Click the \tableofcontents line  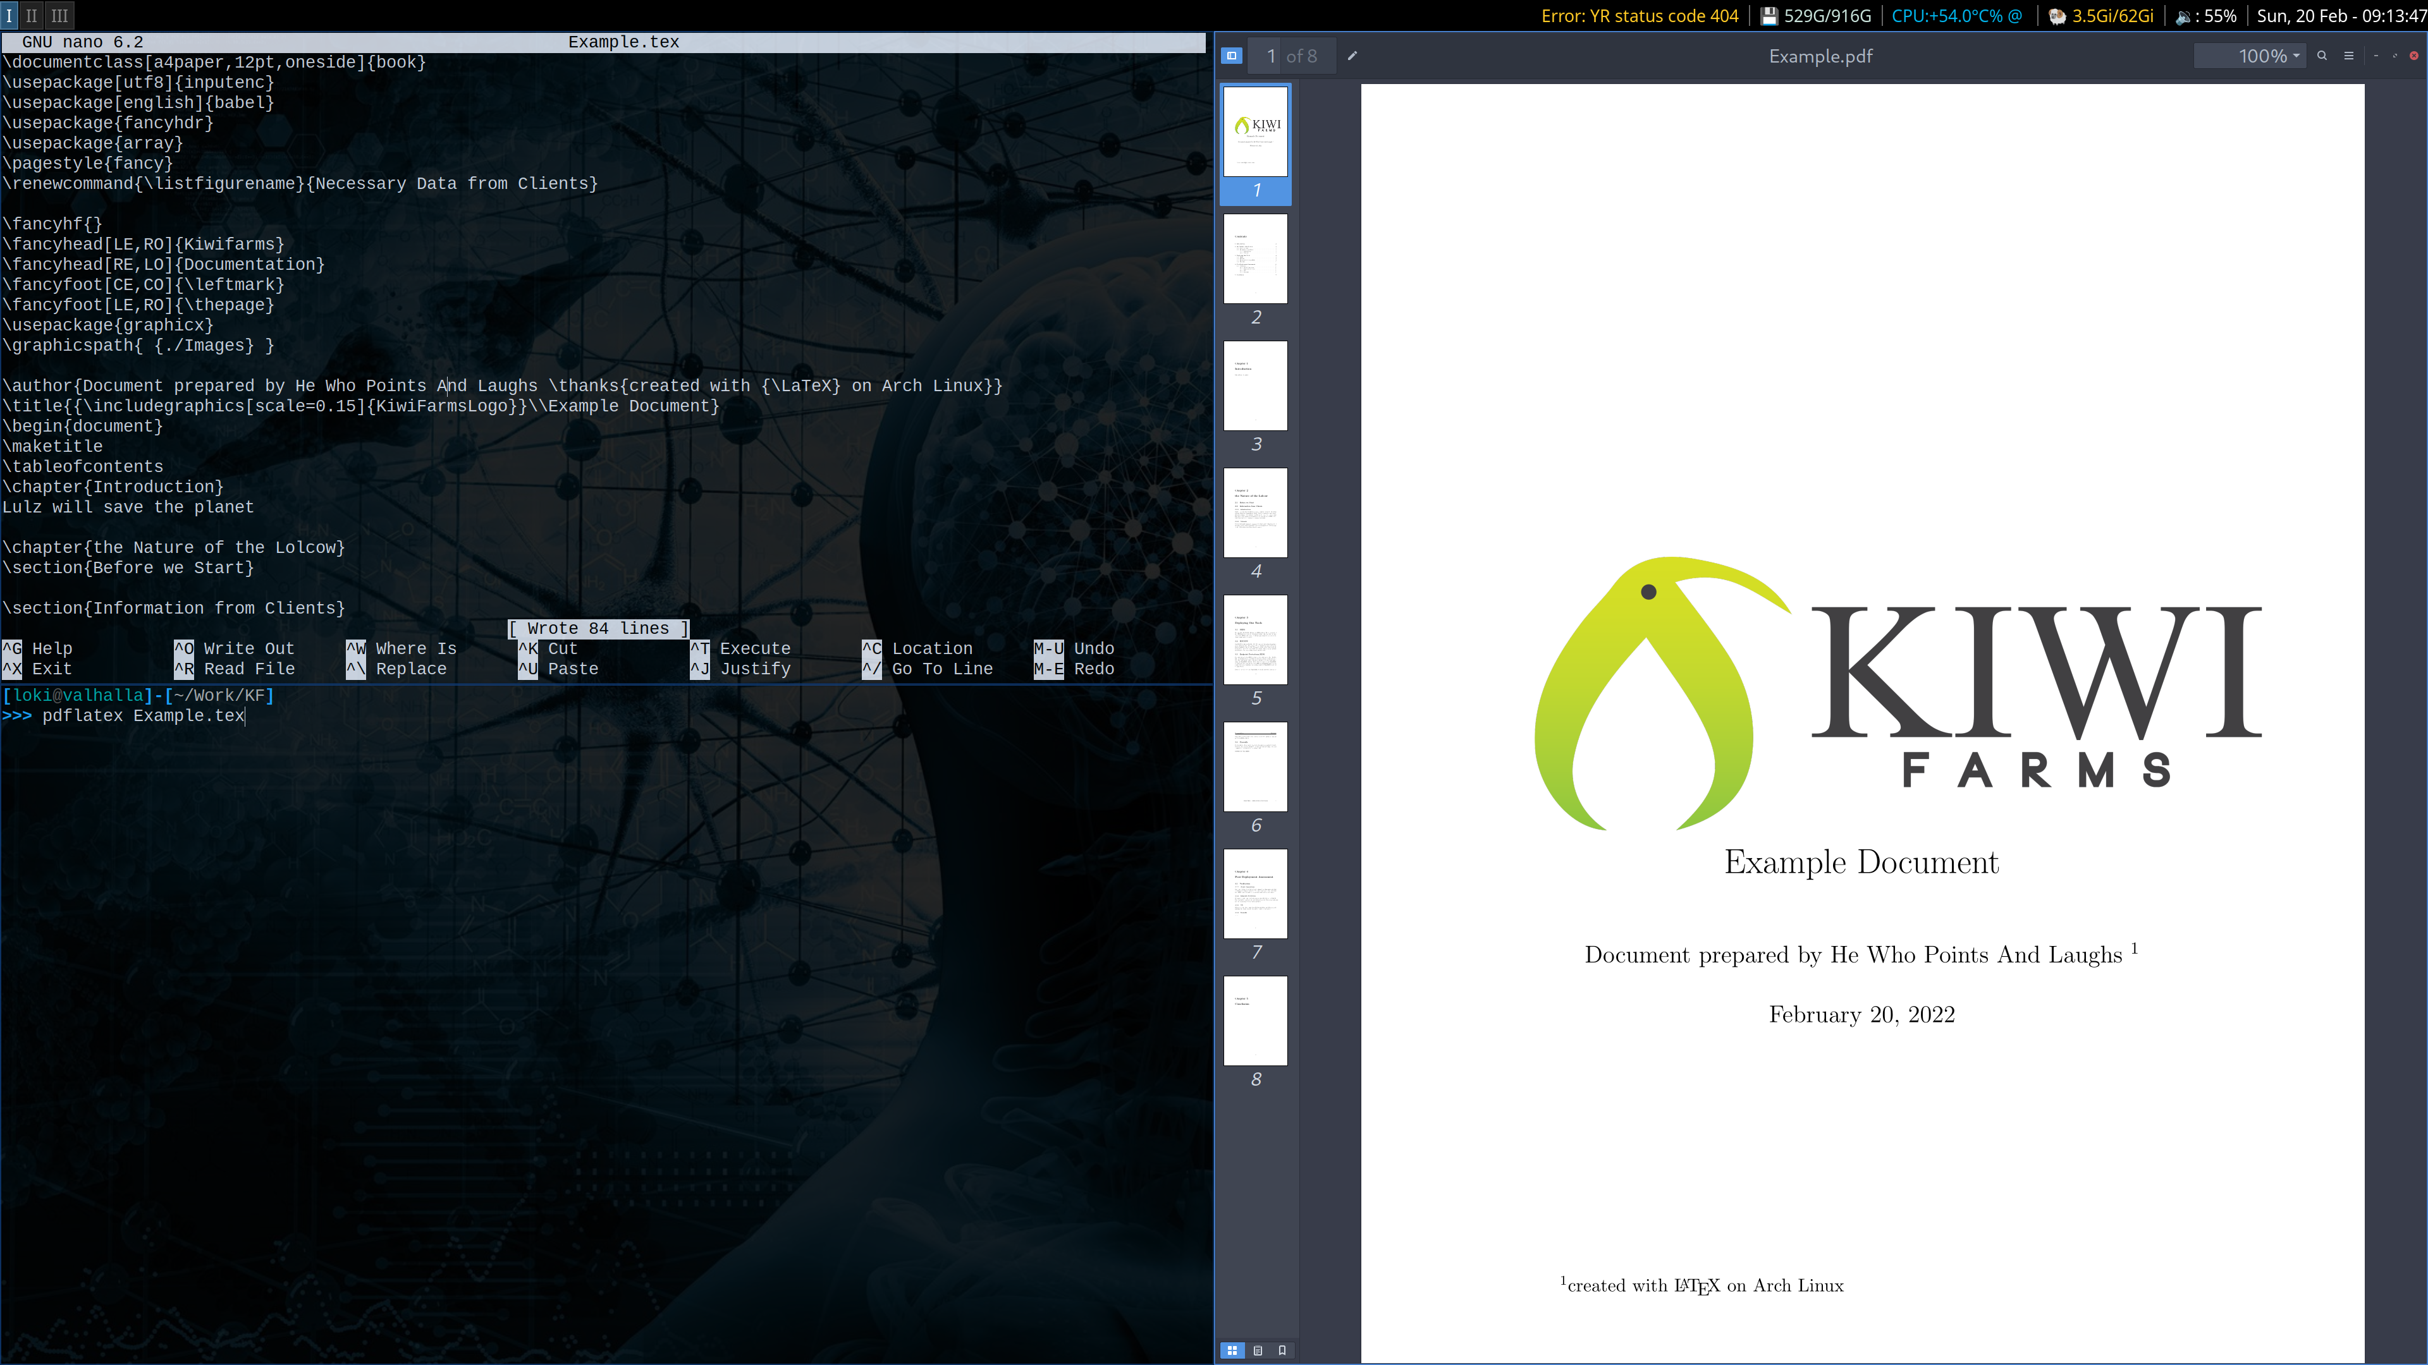[x=83, y=466]
